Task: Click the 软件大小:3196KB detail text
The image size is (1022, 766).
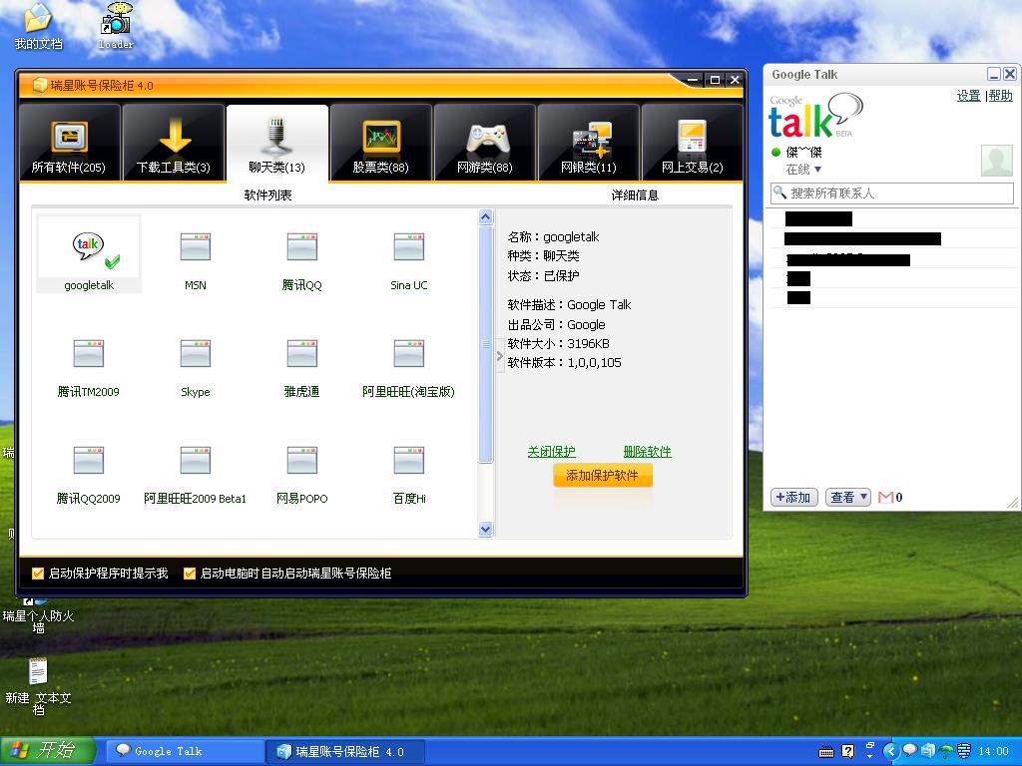Action: tap(559, 343)
